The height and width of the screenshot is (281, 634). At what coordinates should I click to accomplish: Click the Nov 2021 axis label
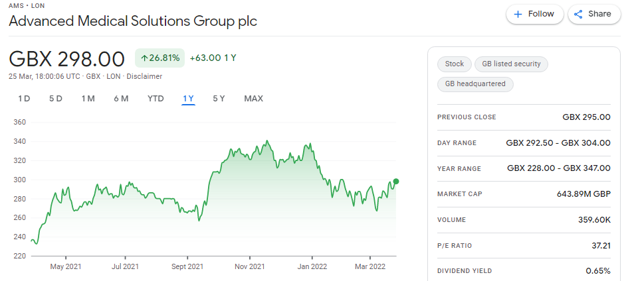tap(250, 266)
